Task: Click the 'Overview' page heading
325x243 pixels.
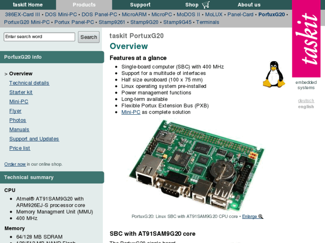Action: (129, 46)
